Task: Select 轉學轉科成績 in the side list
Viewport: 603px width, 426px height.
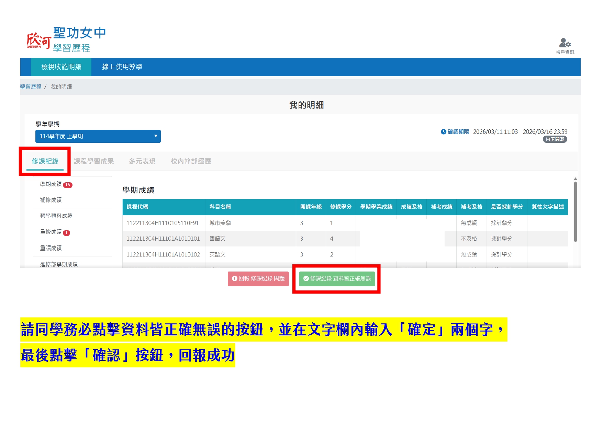Action: pos(56,216)
